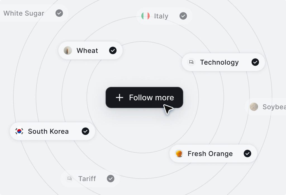286x195 pixels.
Task: Uncheck the South Korea checkmark
Action: (x=85, y=131)
